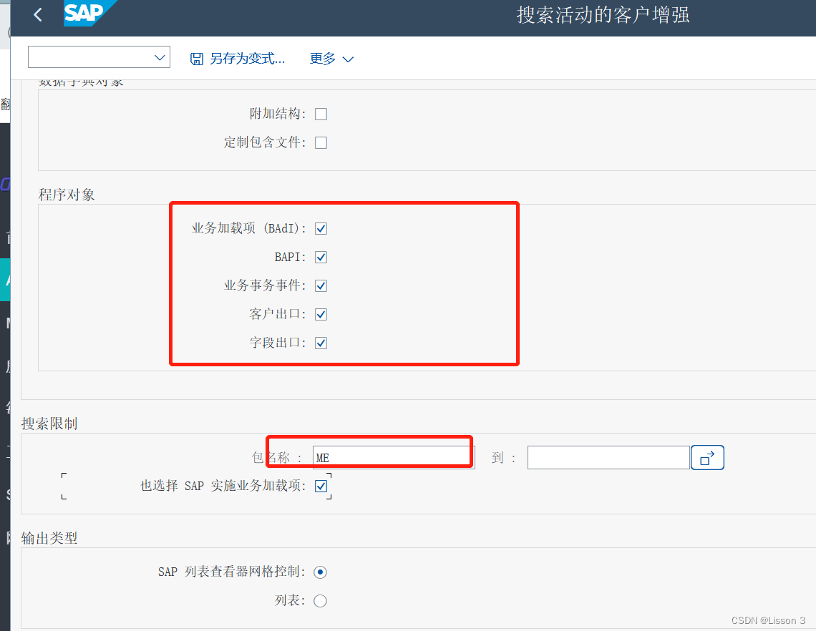Click the 包名称 input field containing ME

[x=394, y=458]
